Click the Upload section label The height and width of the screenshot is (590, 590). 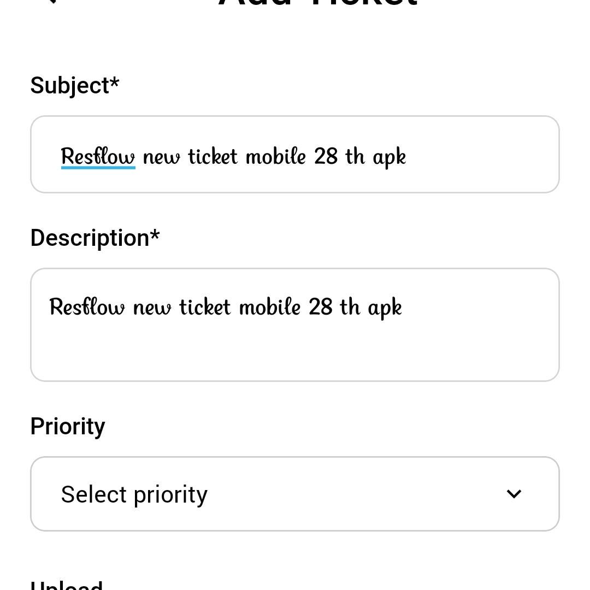pos(67,586)
